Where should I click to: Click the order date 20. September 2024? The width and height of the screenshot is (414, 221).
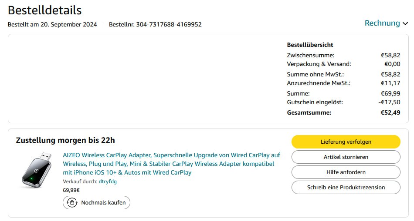pyautogui.click(x=69, y=24)
